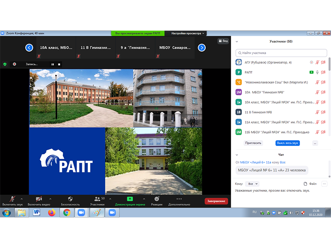Click microphone icon for 10А МБОУ Гимназия №8
Viewport: 331px width, 248px height.
click(x=317, y=92)
